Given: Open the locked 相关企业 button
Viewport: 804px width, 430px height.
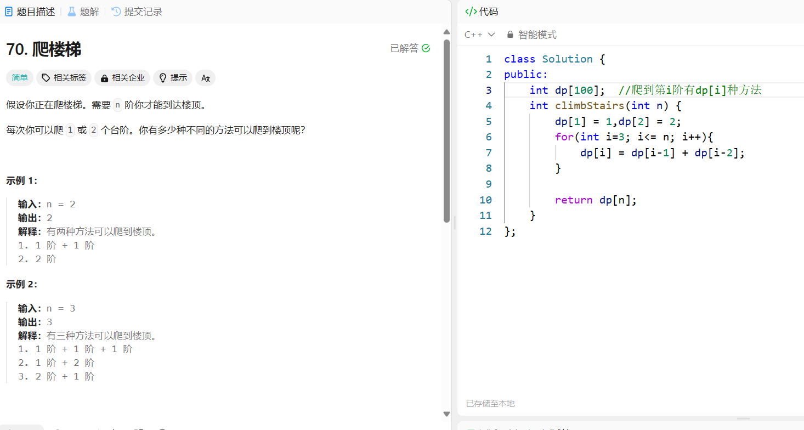Looking at the screenshot, I should click(122, 78).
